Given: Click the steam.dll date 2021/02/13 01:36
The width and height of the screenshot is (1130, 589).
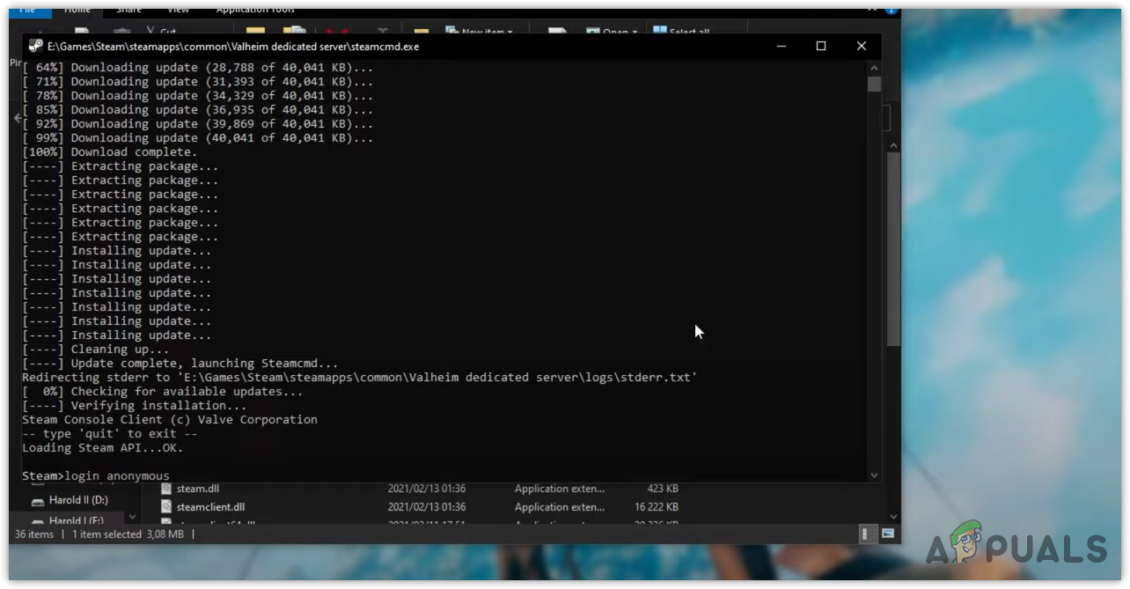Looking at the screenshot, I should click(427, 489).
